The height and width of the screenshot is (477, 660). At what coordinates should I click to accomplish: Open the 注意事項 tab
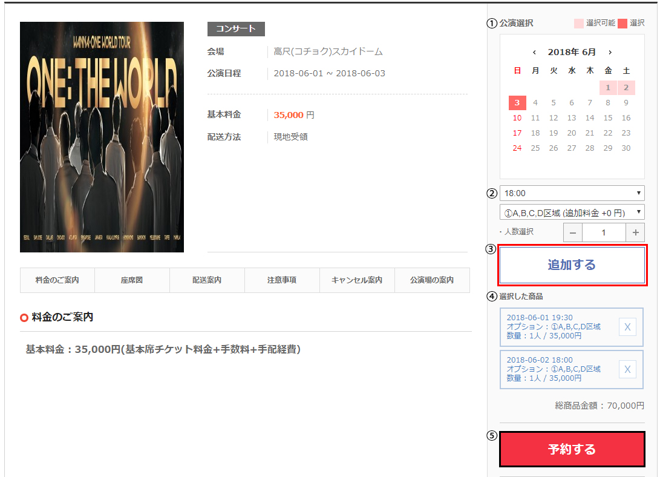tap(281, 280)
